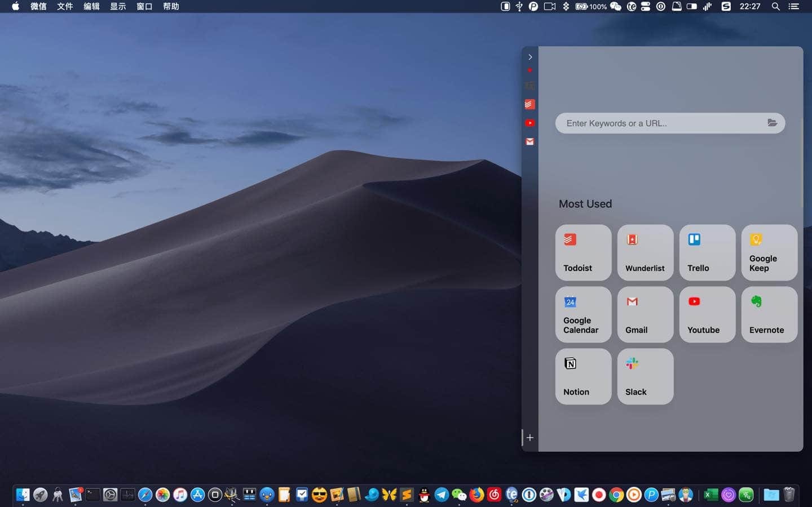Launch the Google Keep tile
This screenshot has height=507, width=812.
coord(769,252)
